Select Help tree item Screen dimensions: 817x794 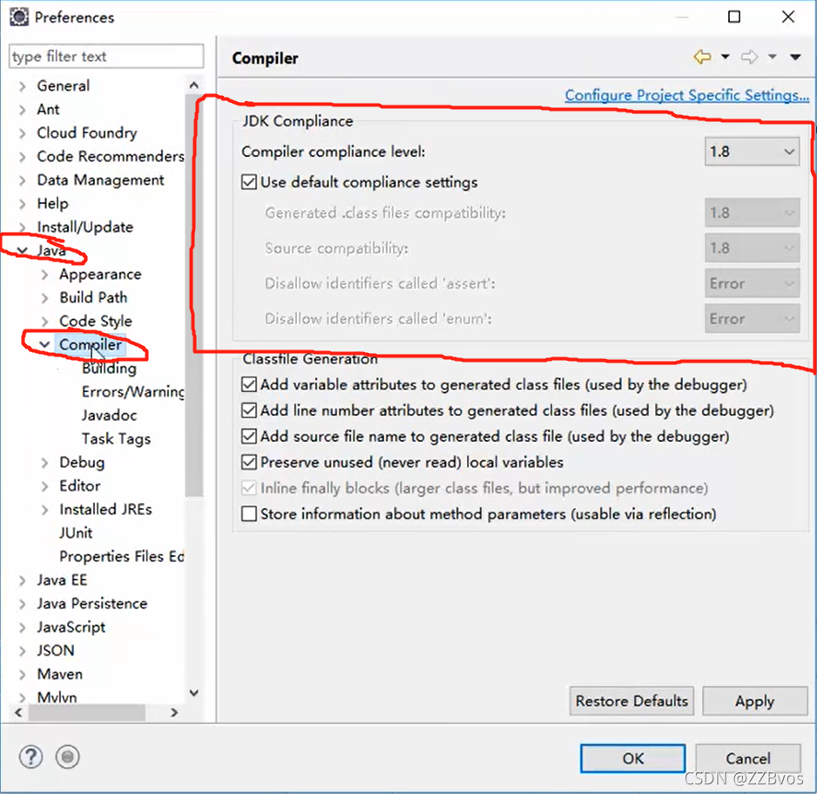(x=52, y=203)
